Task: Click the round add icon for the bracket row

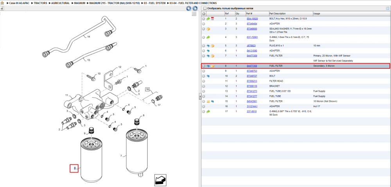Action: [203, 86]
